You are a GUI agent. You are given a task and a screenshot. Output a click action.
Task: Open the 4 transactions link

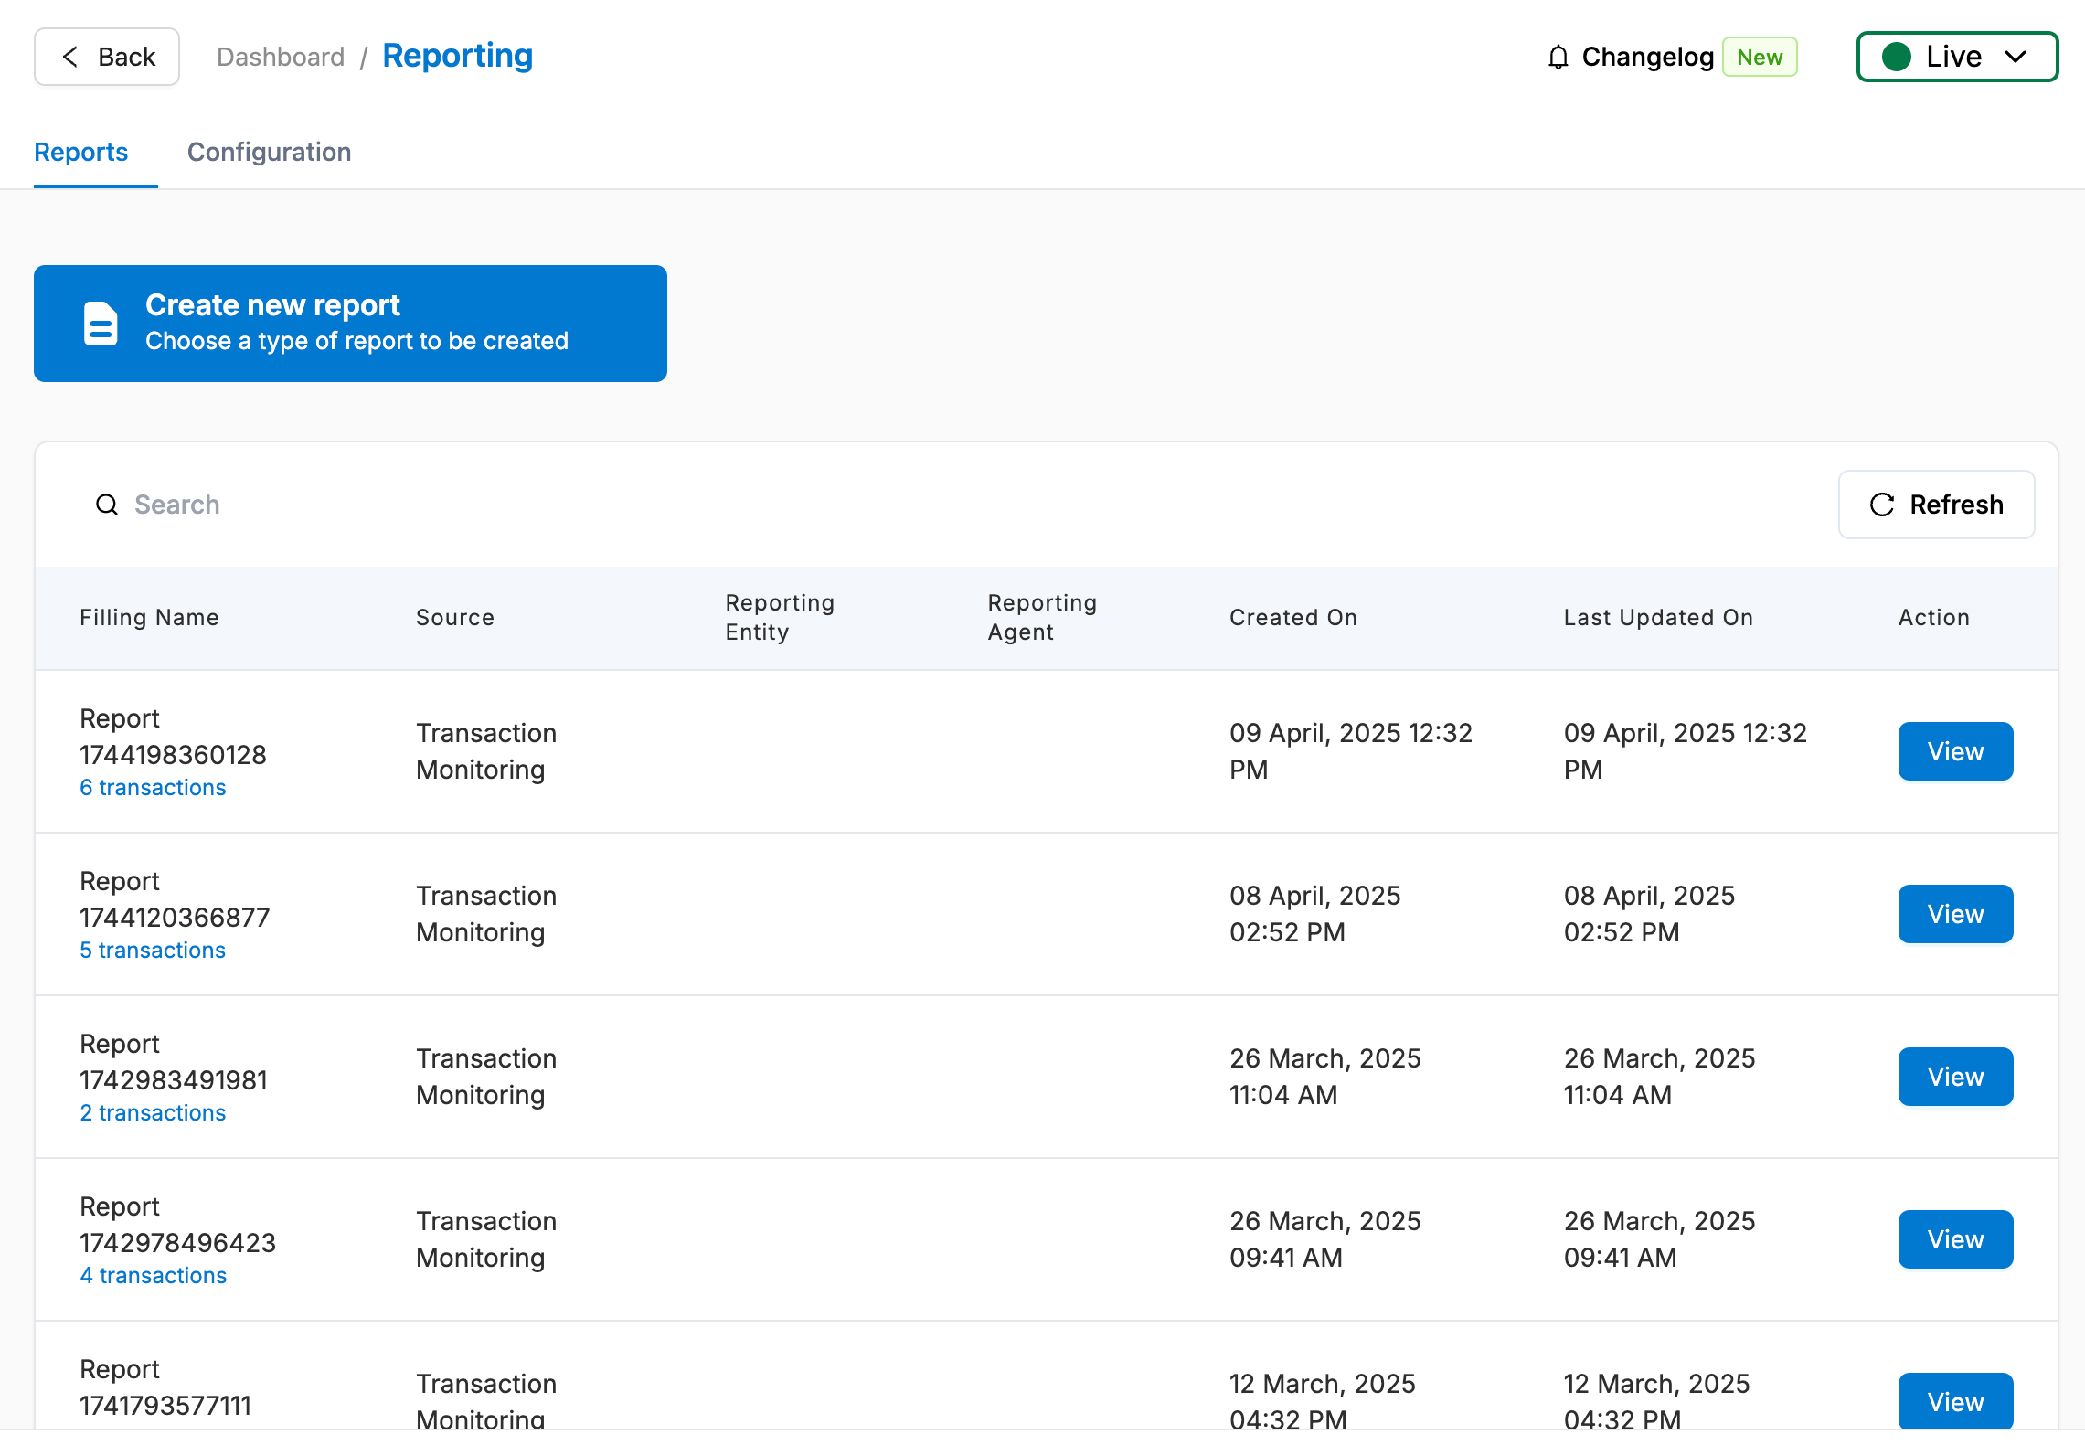tap(154, 1276)
